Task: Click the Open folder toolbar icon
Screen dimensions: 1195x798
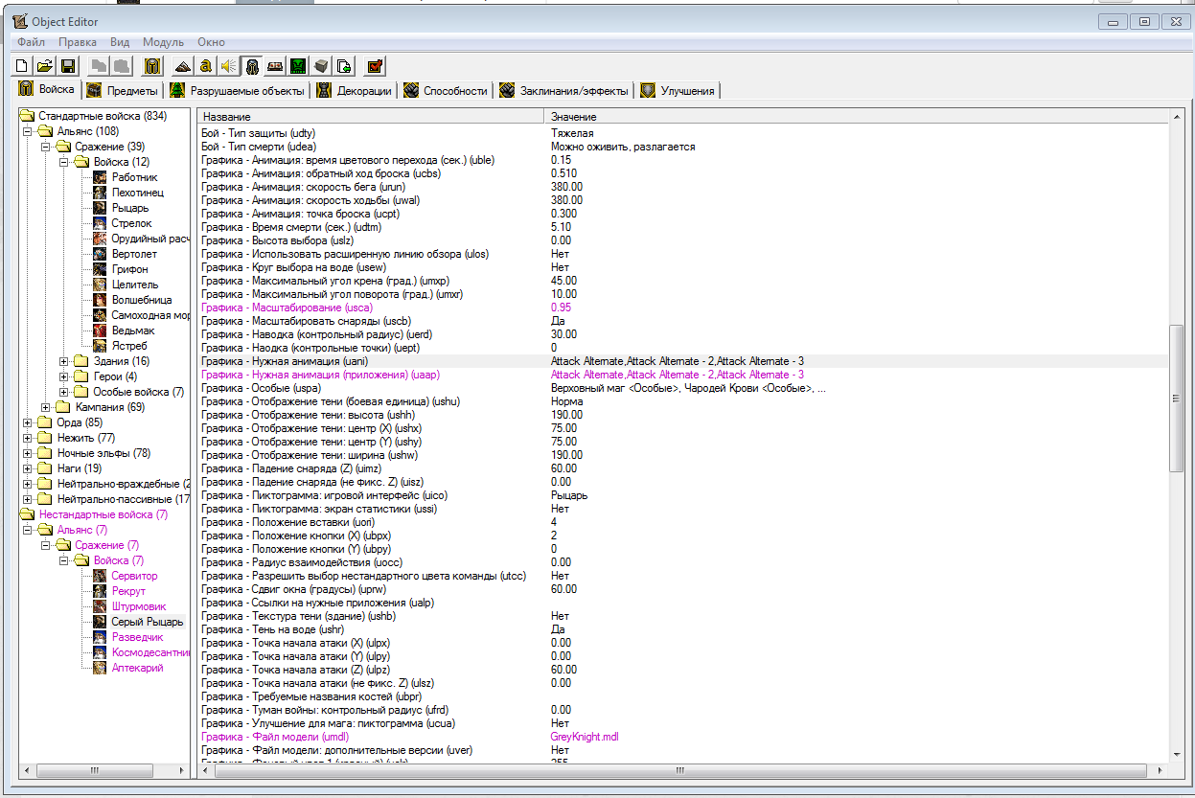Action: [44, 66]
